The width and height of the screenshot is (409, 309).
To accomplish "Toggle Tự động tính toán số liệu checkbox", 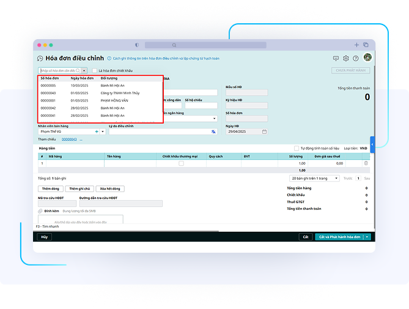I will pos(297,148).
